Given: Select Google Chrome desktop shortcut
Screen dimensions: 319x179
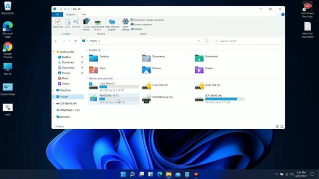Looking at the screenshot, I should [x=7, y=50].
